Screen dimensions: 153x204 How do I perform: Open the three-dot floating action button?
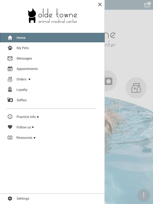pos(144,195)
